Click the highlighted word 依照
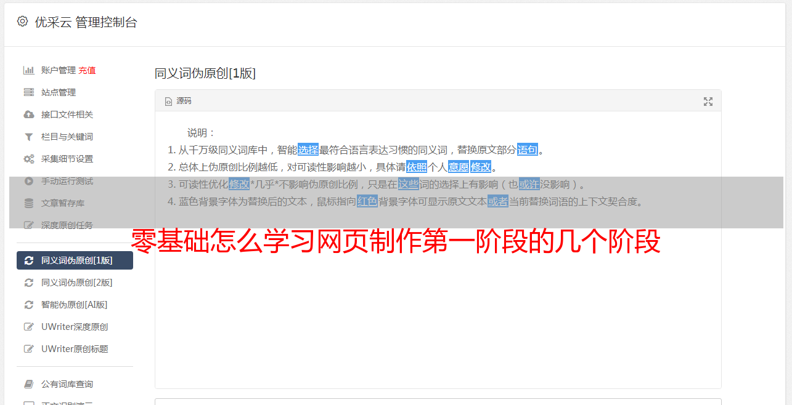The image size is (792, 405). click(417, 167)
